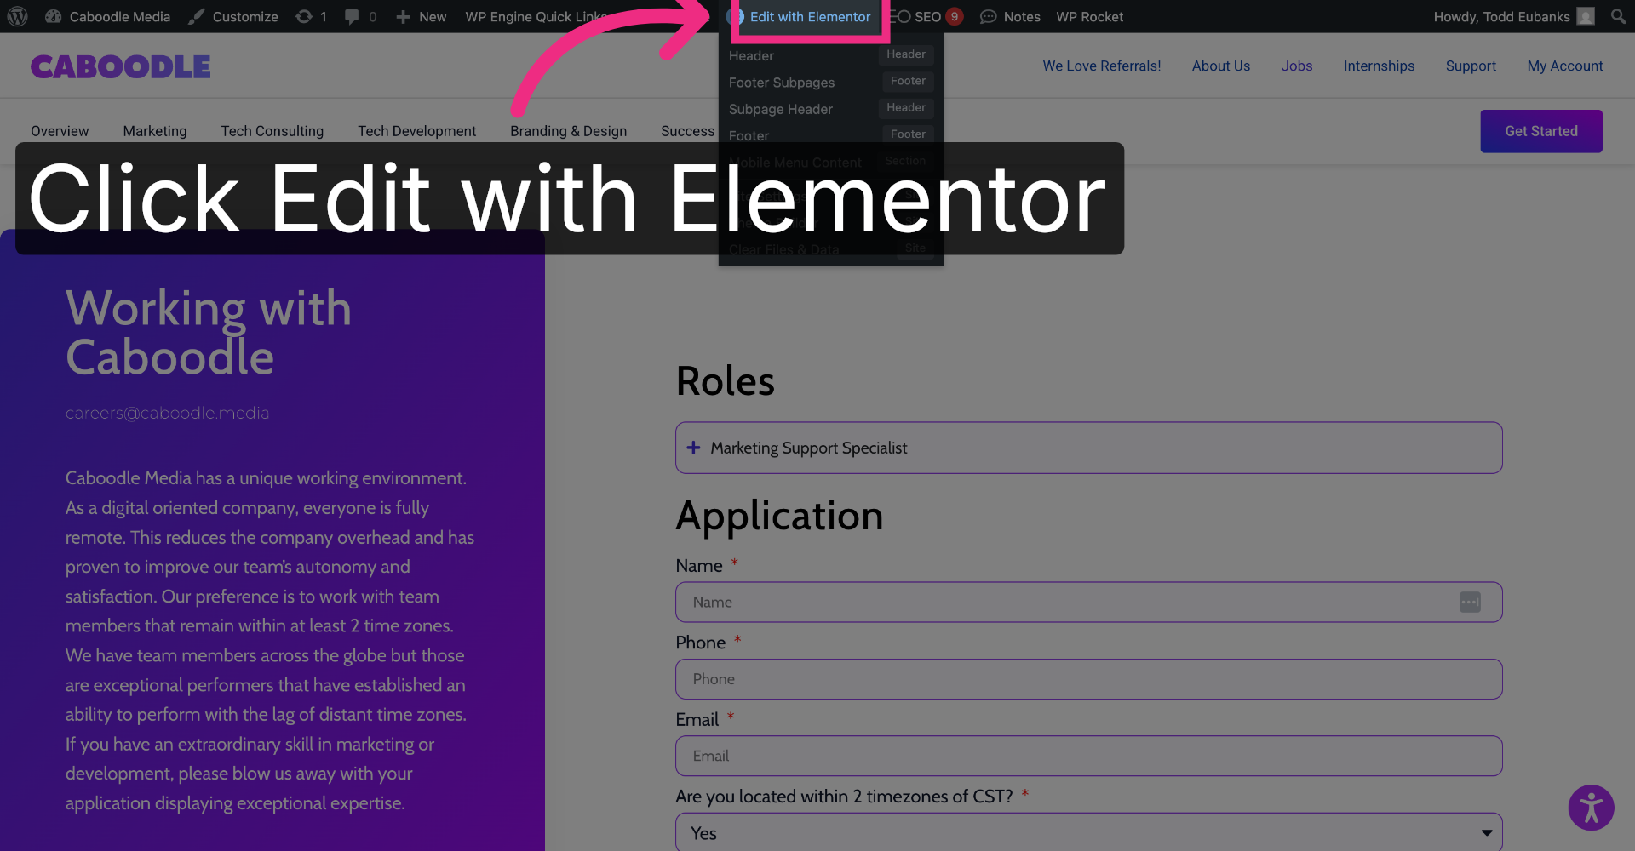Viewport: 1635px width, 851px height.
Task: Click Edit with Elementor
Action: pyautogui.click(x=810, y=16)
